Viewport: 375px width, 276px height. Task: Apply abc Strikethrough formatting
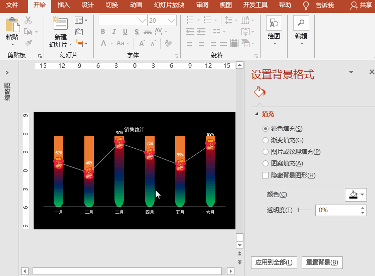pyautogui.click(x=148, y=32)
